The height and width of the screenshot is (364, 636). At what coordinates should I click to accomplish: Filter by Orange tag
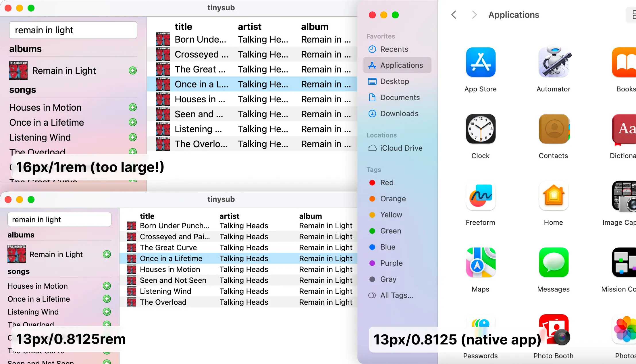tap(397, 199)
